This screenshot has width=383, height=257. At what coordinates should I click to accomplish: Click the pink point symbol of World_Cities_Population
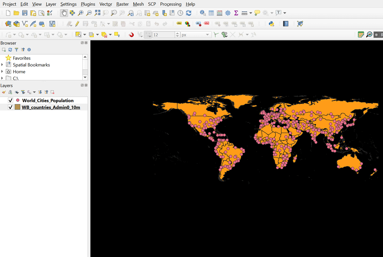click(x=18, y=100)
